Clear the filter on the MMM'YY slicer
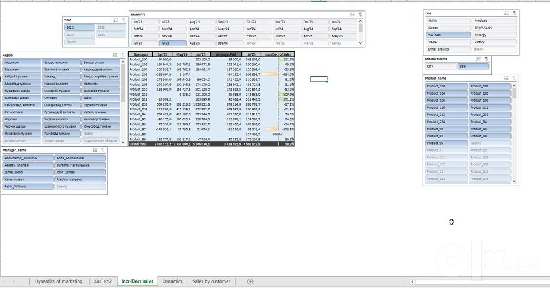Viewport: 550px width, 288px height. tap(360, 15)
